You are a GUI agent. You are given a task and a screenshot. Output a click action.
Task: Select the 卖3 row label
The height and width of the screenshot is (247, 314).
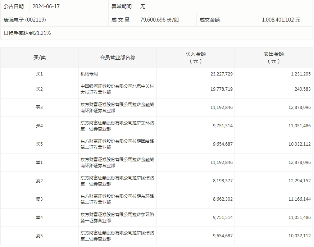click(x=40, y=199)
